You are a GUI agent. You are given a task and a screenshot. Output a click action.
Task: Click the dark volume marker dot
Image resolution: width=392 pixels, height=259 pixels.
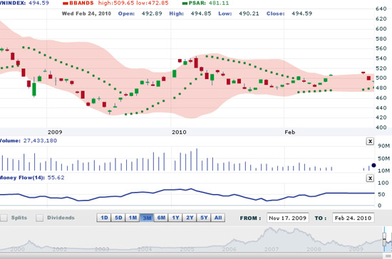[373, 165]
